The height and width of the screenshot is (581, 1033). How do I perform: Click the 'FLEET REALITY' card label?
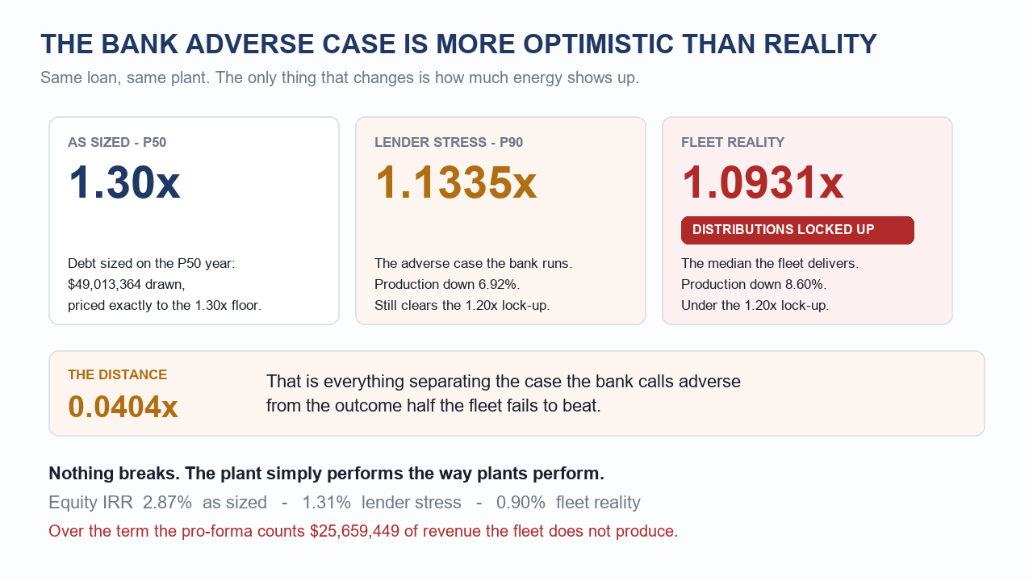[x=733, y=143]
